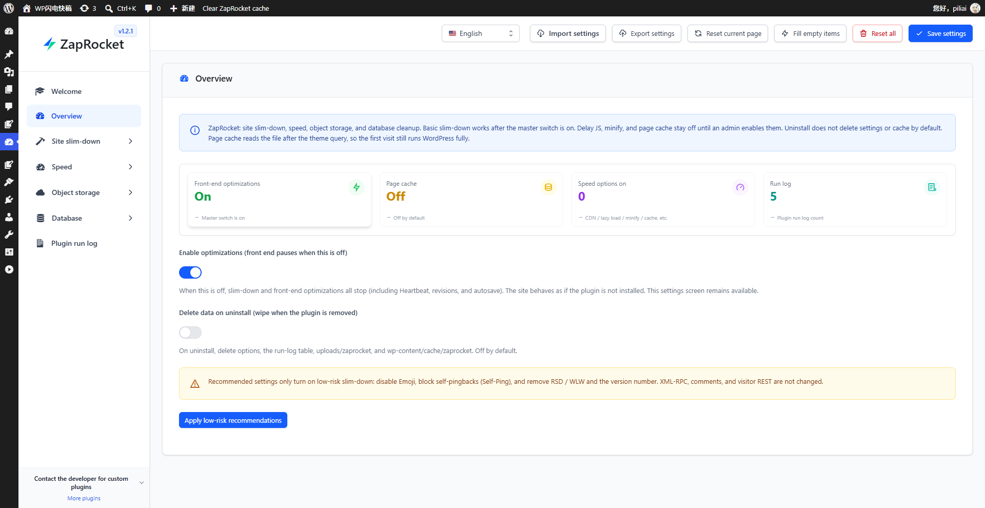The image size is (985, 508).
Task: Open the updates icon showing 3
Action: tap(88, 8)
